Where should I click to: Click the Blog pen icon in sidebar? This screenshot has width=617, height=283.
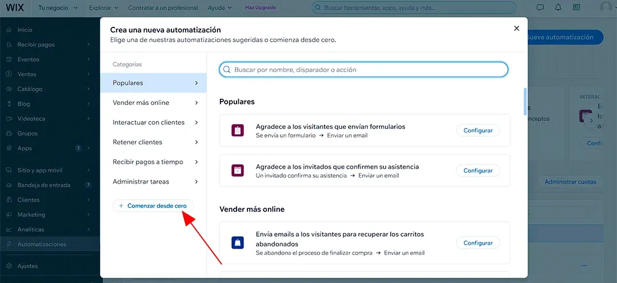(9, 104)
